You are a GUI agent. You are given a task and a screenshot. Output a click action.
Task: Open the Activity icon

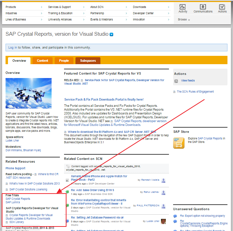coord(182,7)
